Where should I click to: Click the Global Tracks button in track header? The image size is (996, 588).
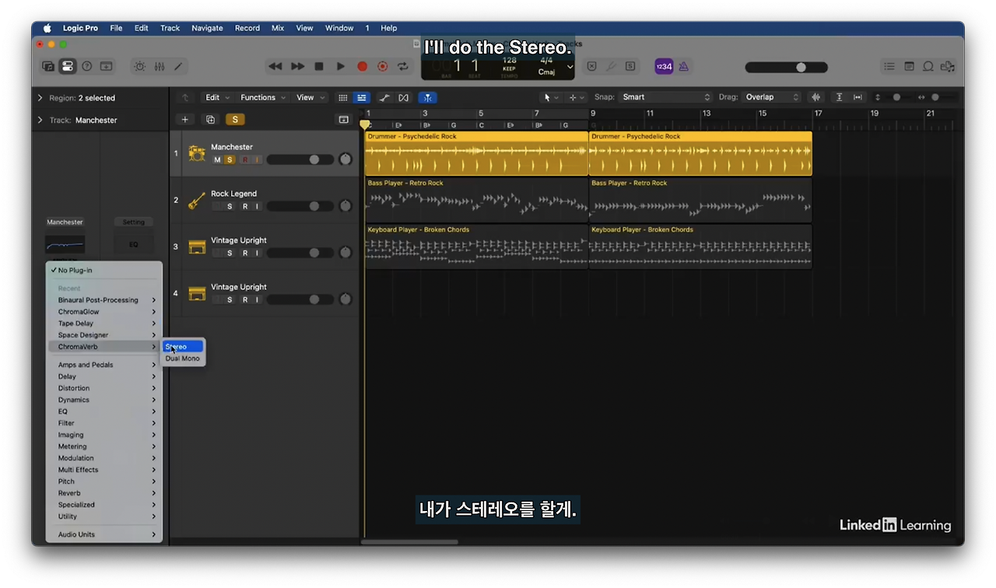point(343,119)
